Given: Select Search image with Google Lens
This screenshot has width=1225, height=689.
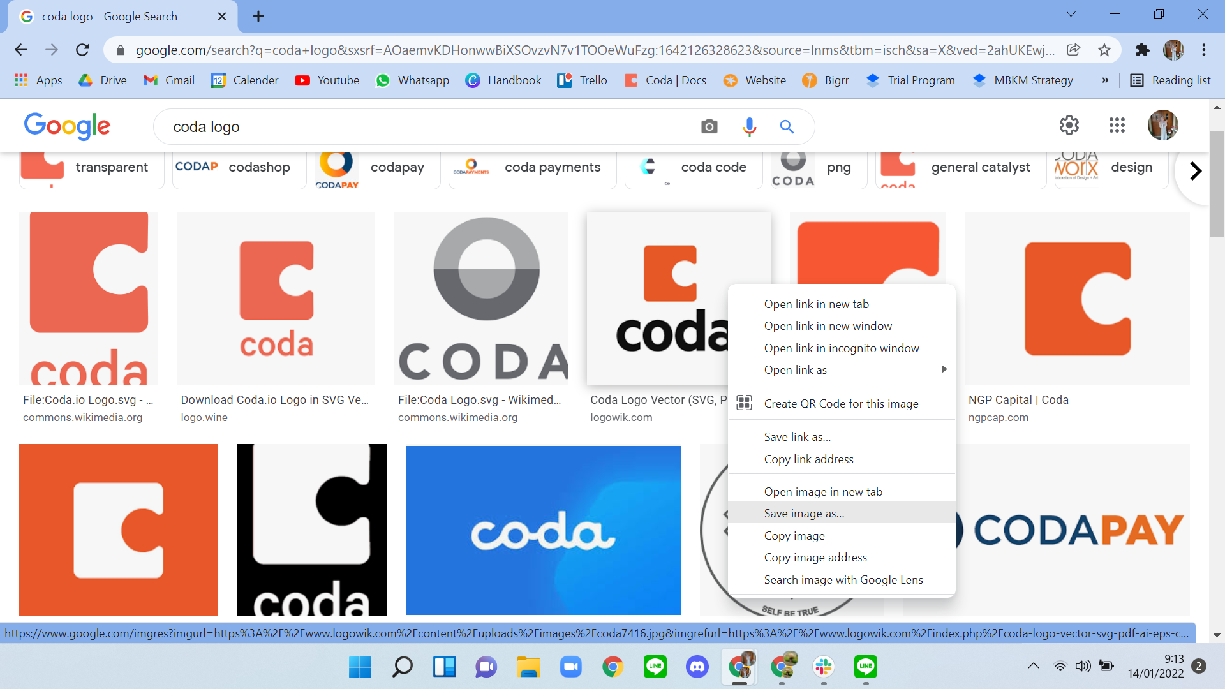Looking at the screenshot, I should [x=842, y=579].
